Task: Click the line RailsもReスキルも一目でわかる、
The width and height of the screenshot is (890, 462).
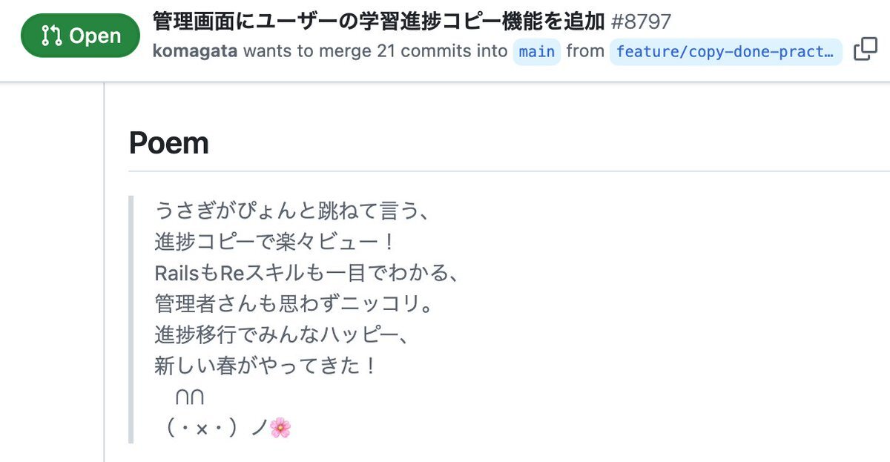Action: pos(308,273)
